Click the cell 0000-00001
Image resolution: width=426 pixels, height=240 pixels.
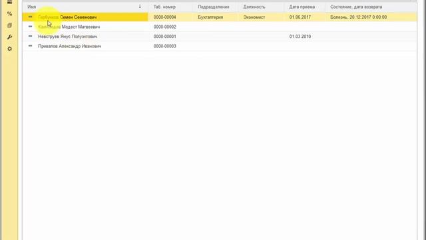point(164,37)
